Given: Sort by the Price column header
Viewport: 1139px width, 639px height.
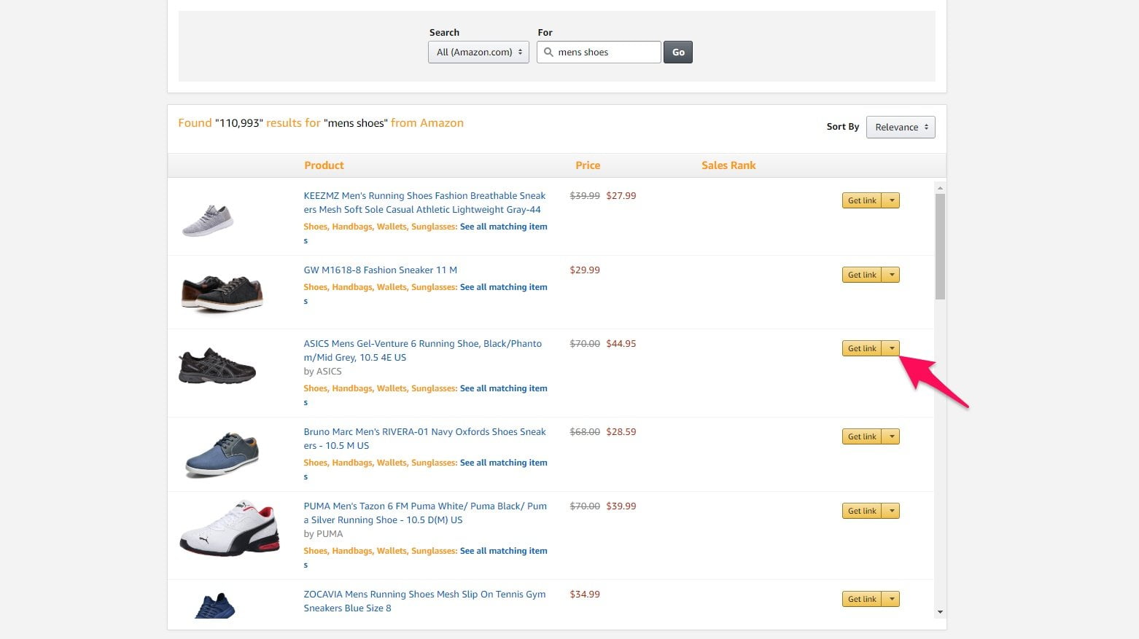Looking at the screenshot, I should pyautogui.click(x=588, y=165).
